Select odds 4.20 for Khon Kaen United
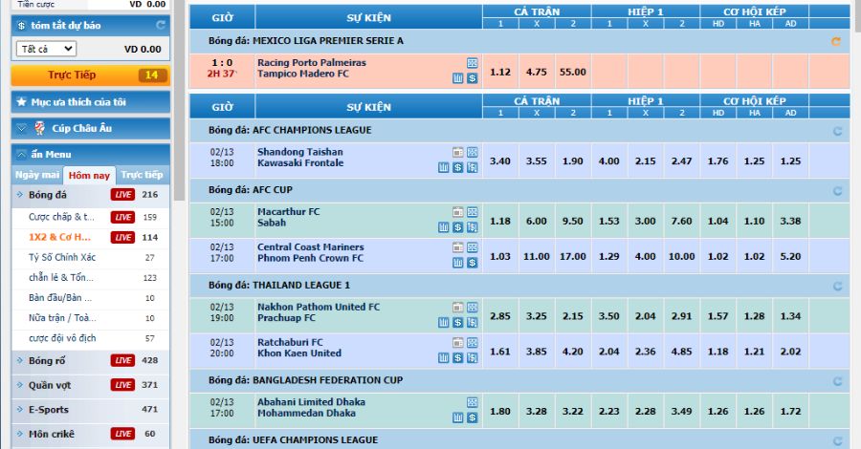 point(573,352)
